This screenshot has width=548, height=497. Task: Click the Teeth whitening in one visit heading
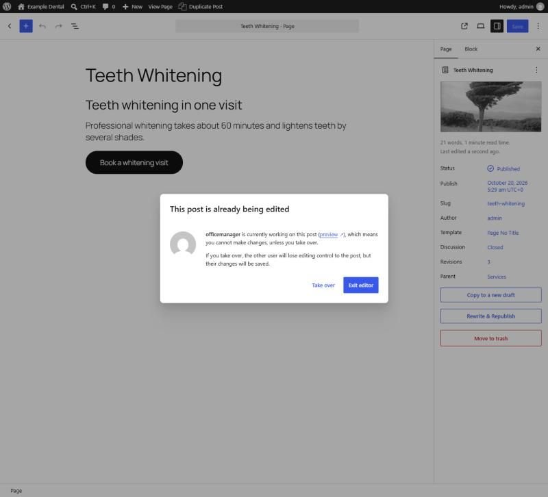click(164, 105)
